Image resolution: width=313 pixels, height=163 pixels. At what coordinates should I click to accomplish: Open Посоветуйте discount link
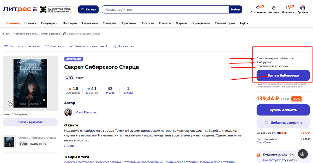tap(272, 160)
